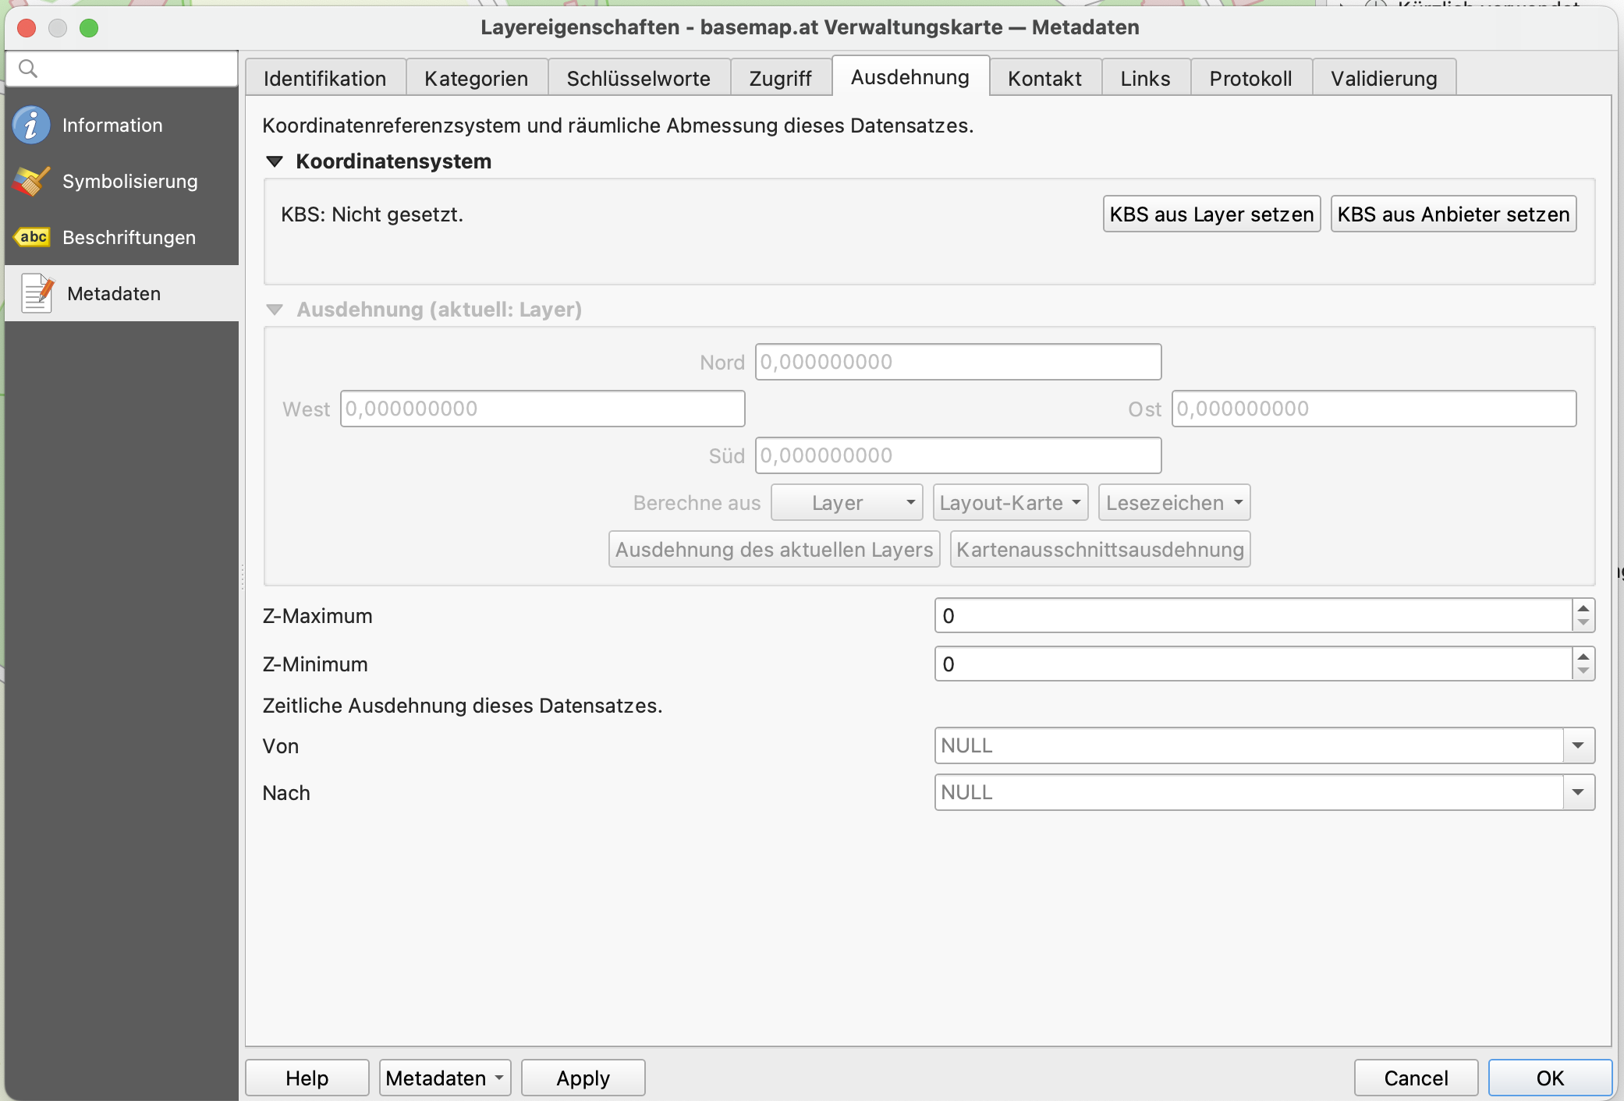Switch to the Identifikation tab
This screenshot has height=1101, width=1624.
[324, 78]
